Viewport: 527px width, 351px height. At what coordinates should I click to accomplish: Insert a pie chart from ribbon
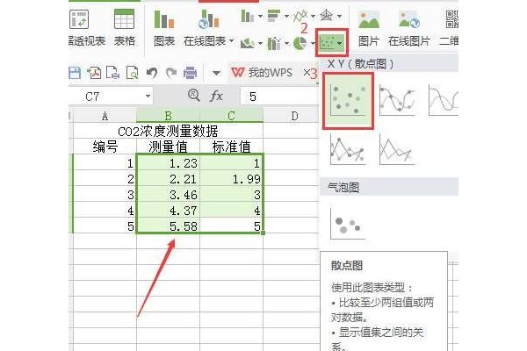click(300, 43)
